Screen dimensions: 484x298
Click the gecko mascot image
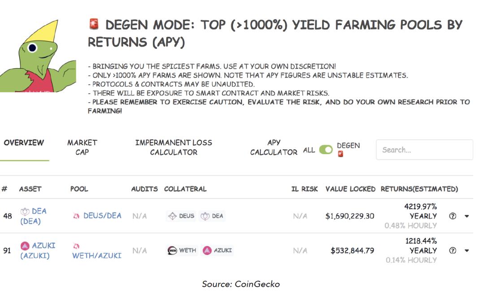(38, 56)
